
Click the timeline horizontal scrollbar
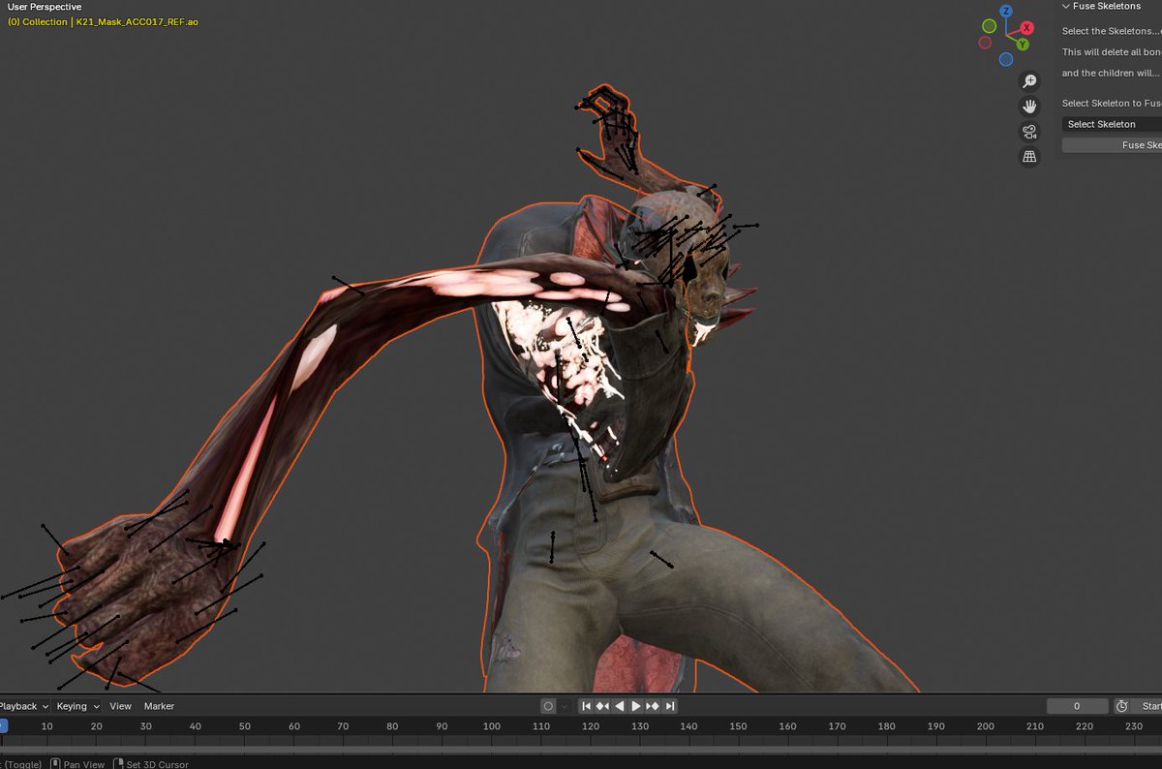[x=581, y=751]
